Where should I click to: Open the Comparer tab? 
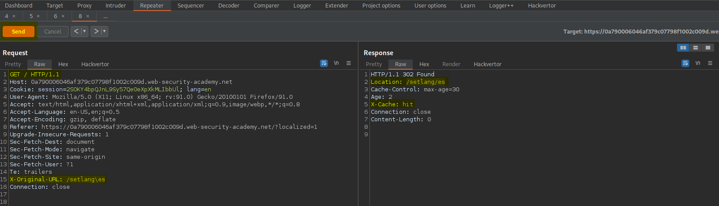pos(266,5)
